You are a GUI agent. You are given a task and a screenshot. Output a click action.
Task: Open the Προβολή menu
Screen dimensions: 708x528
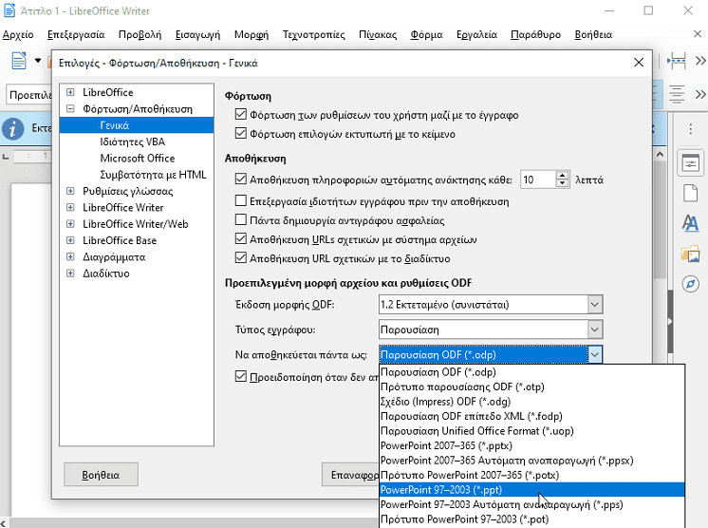[140, 35]
